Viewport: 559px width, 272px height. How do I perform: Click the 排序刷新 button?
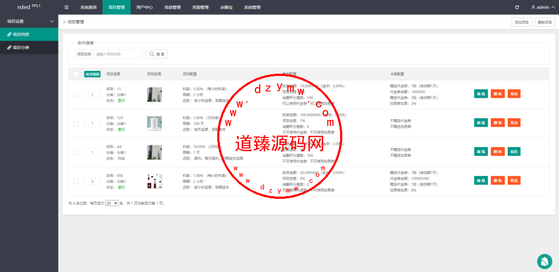pyautogui.click(x=92, y=74)
